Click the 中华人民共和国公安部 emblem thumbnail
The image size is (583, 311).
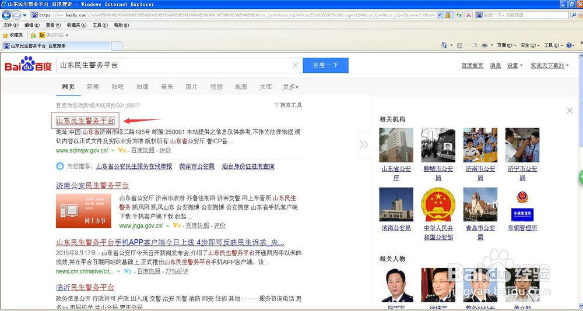point(438,204)
